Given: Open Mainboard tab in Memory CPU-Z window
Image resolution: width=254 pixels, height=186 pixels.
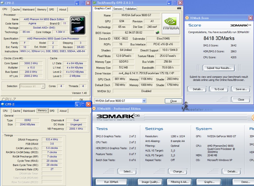Looking at the screenshot, I should pyautogui.click(x=29, y=111).
